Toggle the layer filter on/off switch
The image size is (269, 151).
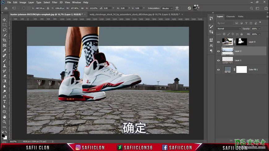point(260,23)
